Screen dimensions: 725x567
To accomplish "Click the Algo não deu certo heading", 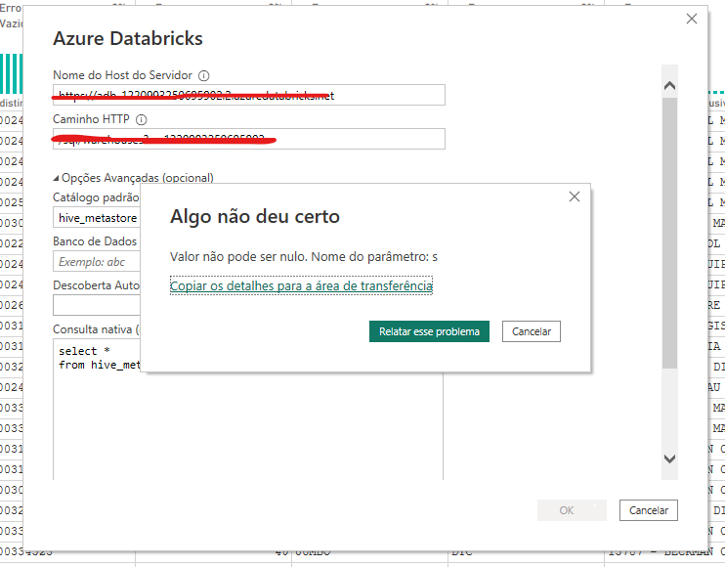I will pyautogui.click(x=255, y=216).
